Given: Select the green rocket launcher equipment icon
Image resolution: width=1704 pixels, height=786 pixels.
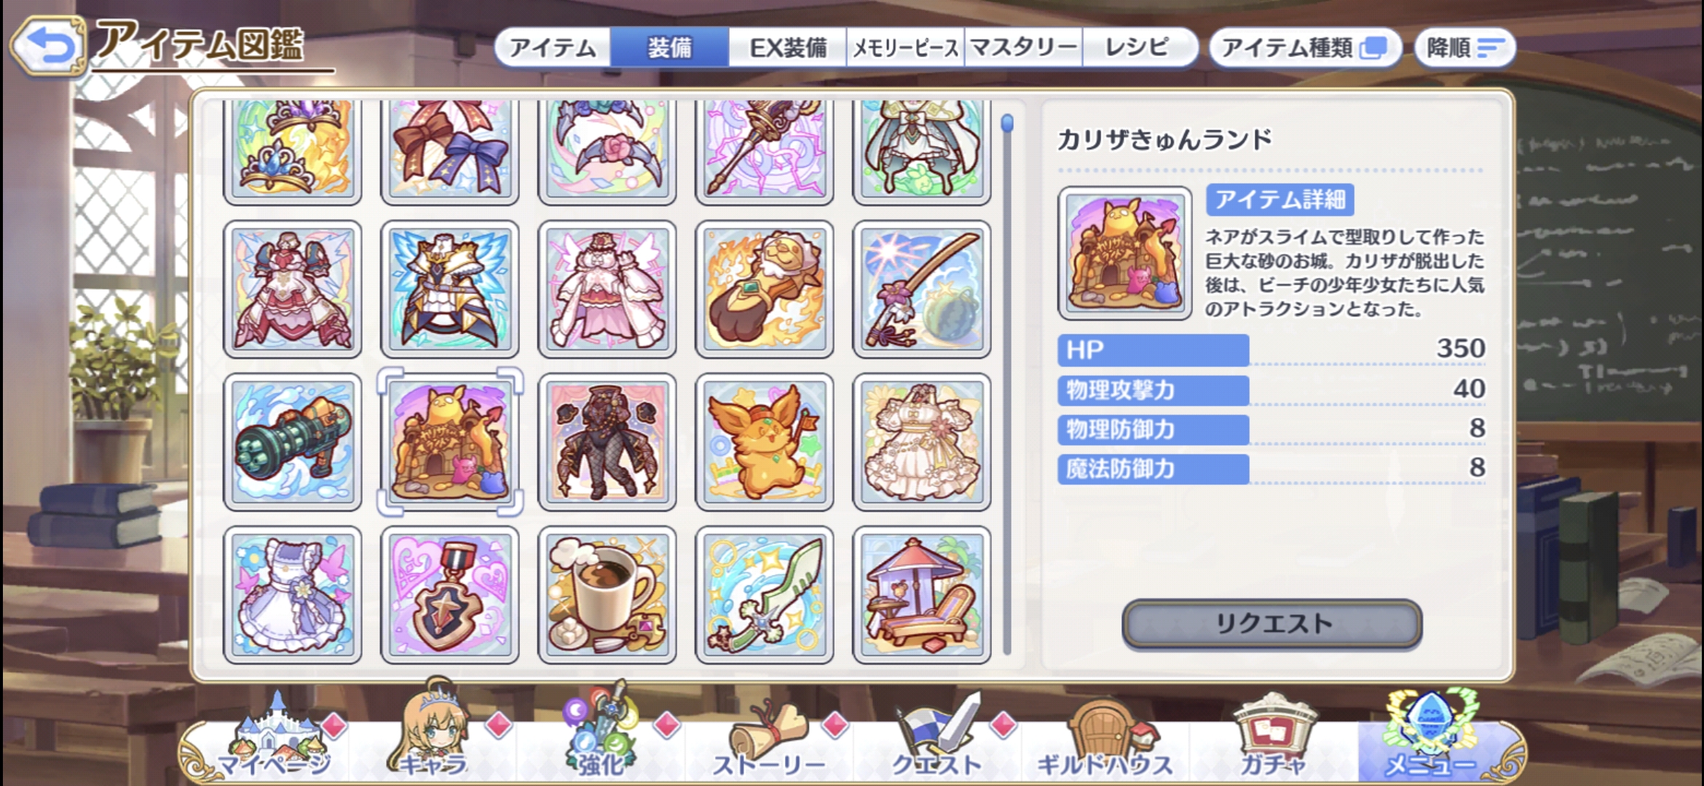Looking at the screenshot, I should 293,442.
